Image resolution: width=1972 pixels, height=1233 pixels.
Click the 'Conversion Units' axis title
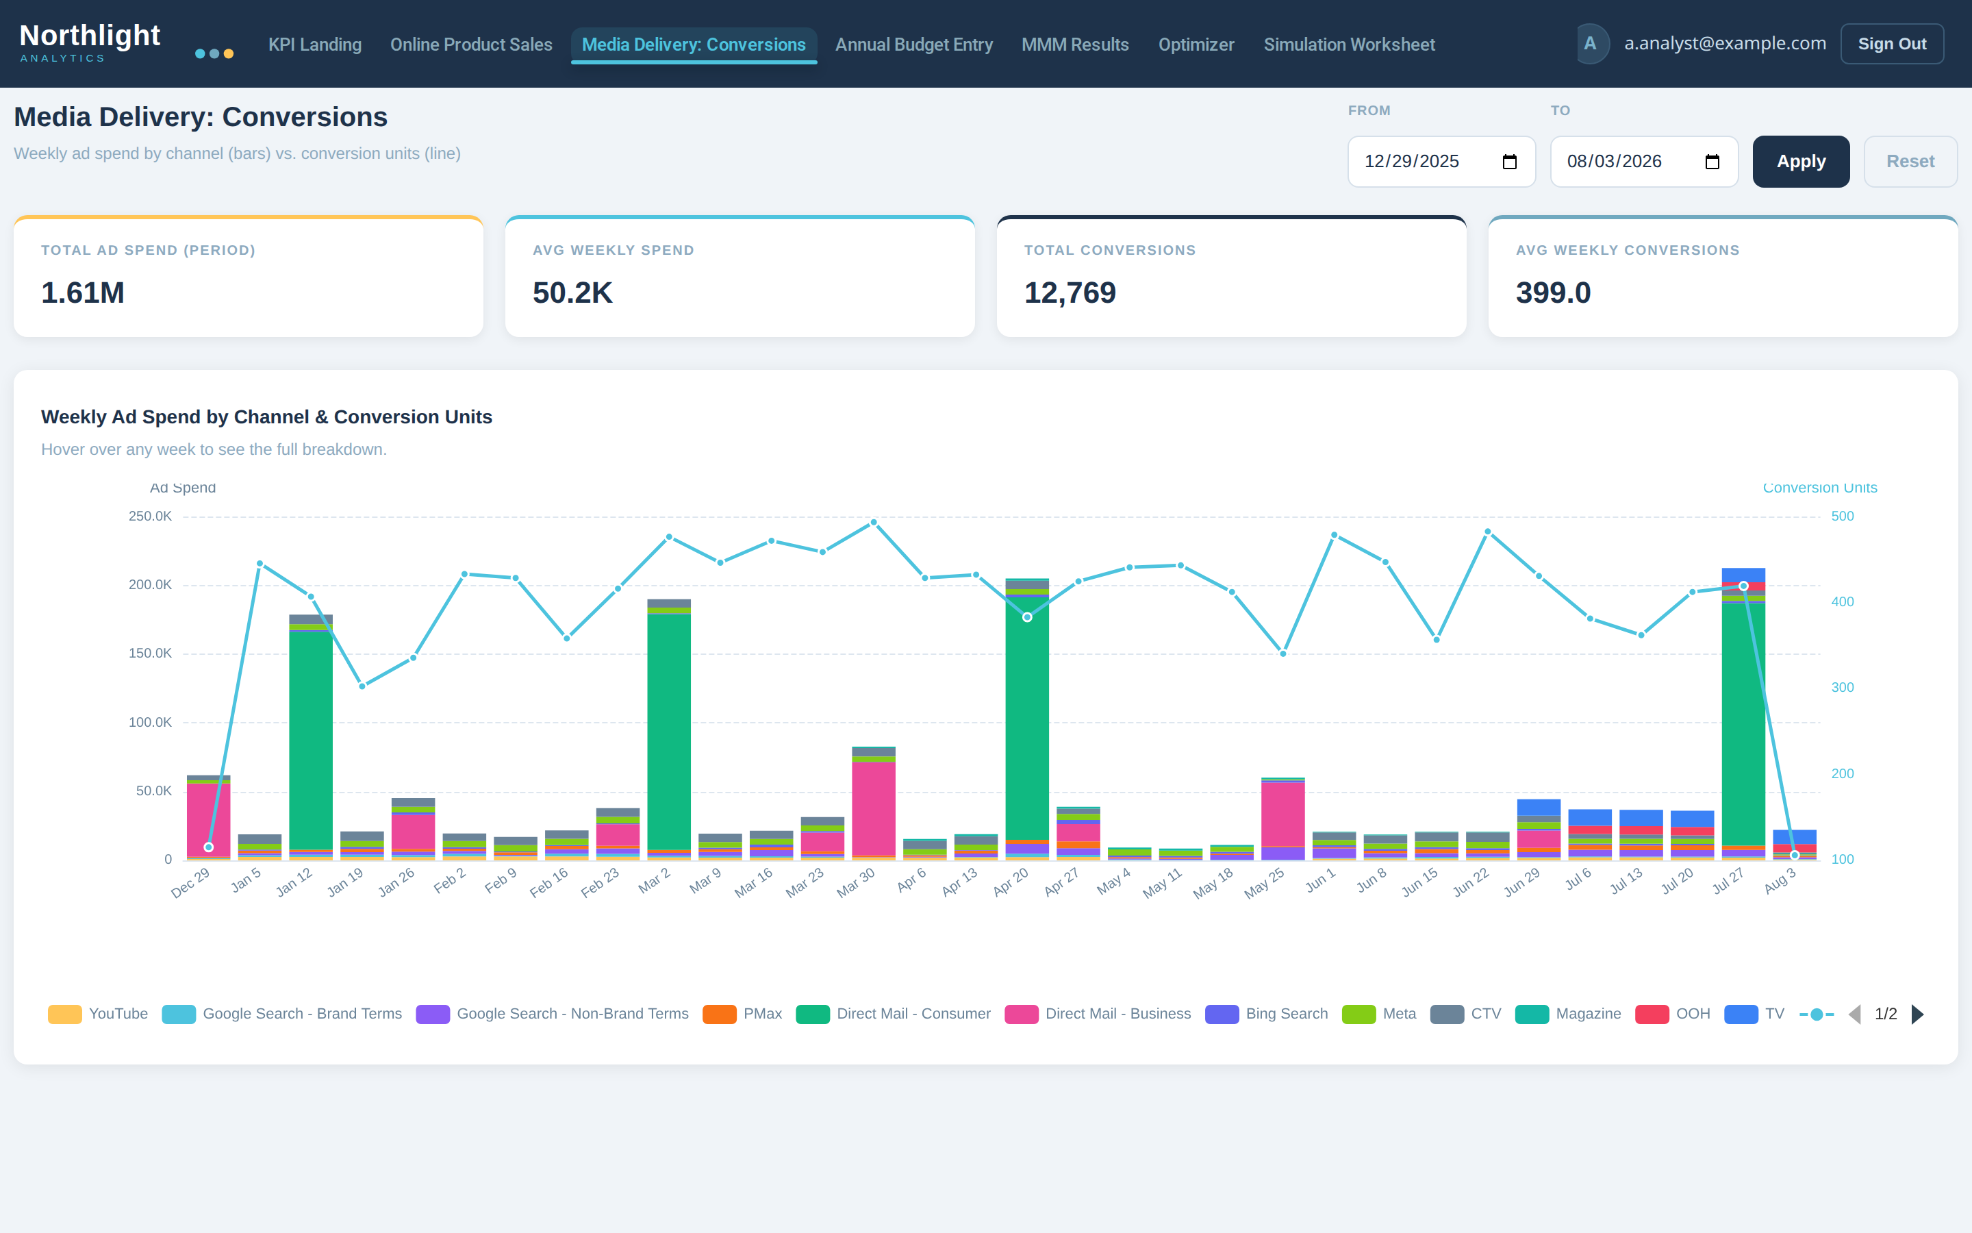pyautogui.click(x=1819, y=488)
